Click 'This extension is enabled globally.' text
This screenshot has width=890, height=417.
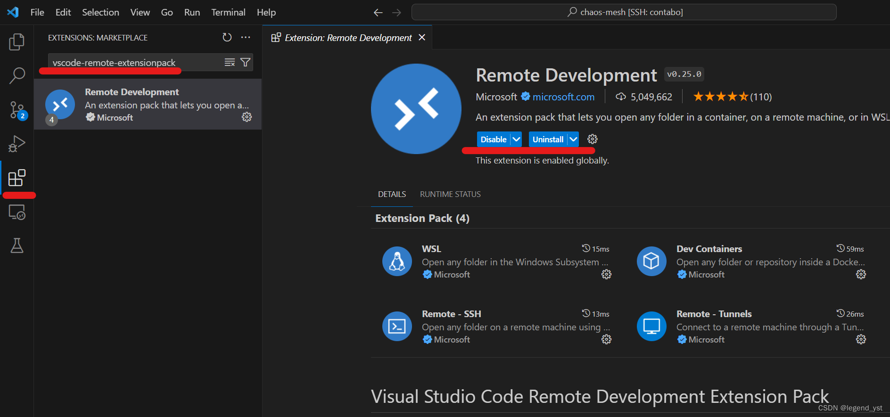click(x=542, y=161)
